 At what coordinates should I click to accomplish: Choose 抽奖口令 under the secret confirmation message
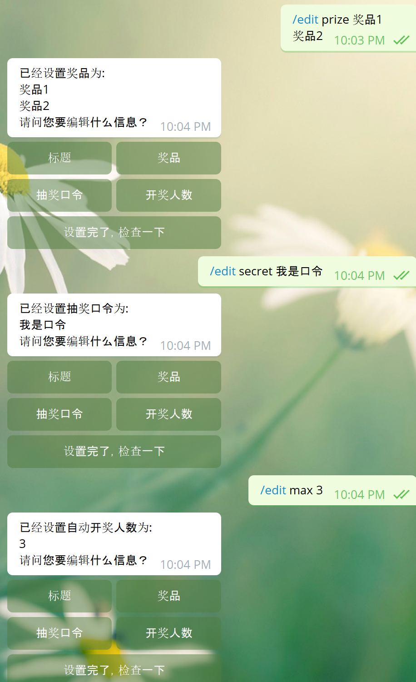coord(59,414)
